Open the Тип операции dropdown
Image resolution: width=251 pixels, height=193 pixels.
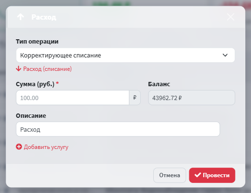(125, 55)
